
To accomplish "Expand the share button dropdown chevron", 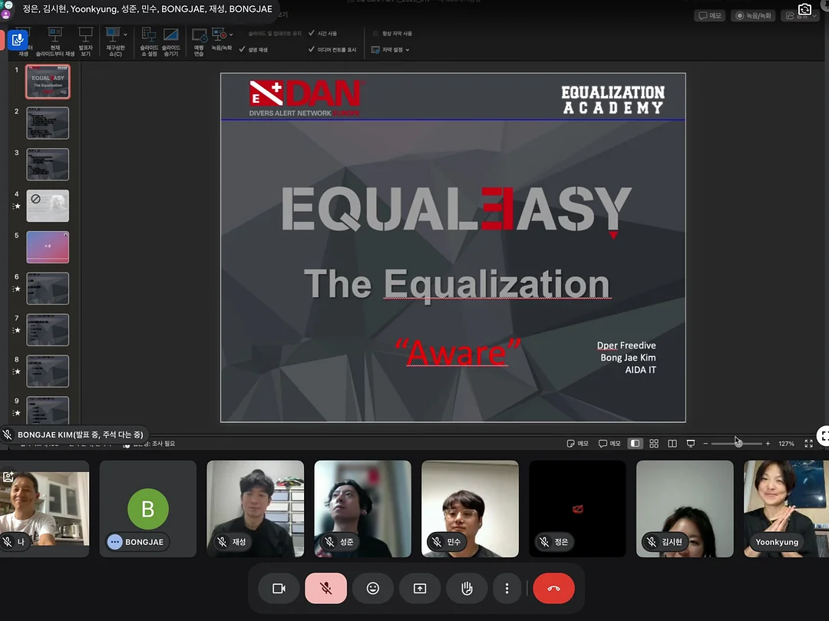I will (814, 16).
